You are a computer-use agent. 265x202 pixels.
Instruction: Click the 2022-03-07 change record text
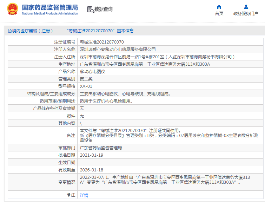pos(165,180)
